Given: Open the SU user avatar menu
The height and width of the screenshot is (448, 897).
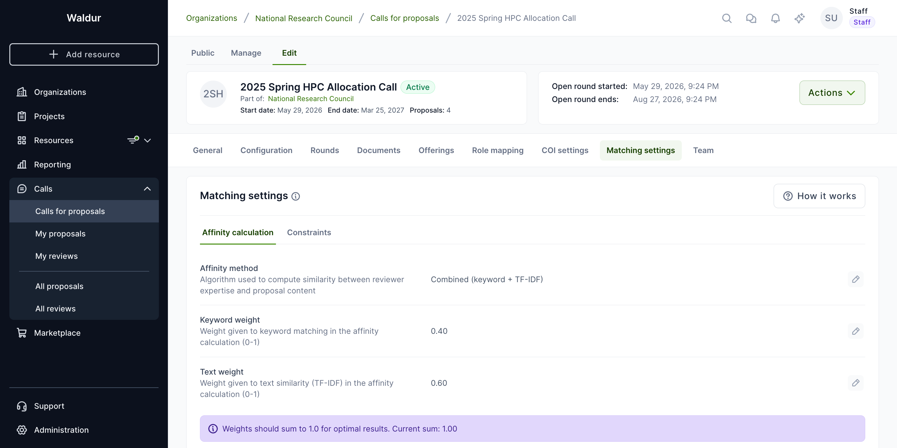Looking at the screenshot, I should 831,18.
